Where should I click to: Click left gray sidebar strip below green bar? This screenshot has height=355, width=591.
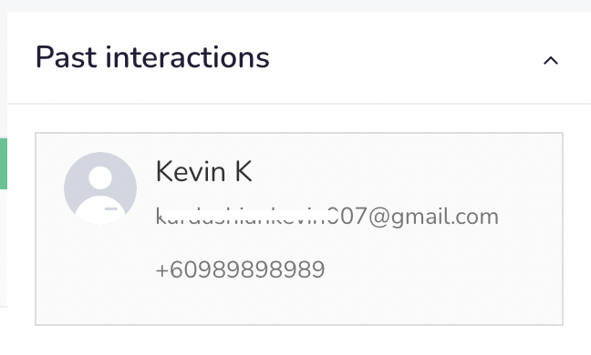click(x=4, y=248)
